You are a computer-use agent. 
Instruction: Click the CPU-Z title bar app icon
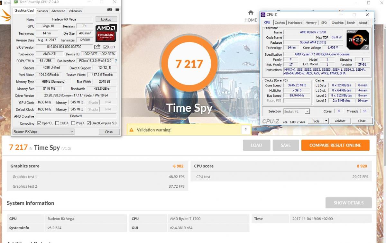click(x=263, y=15)
